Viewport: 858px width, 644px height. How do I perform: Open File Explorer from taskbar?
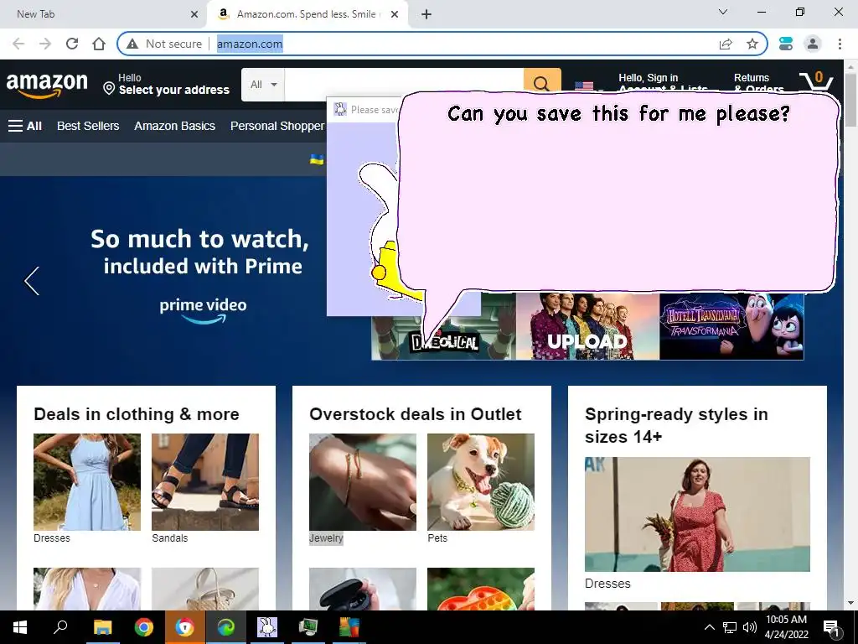pyautogui.click(x=102, y=627)
